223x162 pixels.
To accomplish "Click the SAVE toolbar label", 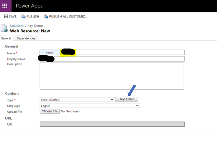I will (13, 17).
